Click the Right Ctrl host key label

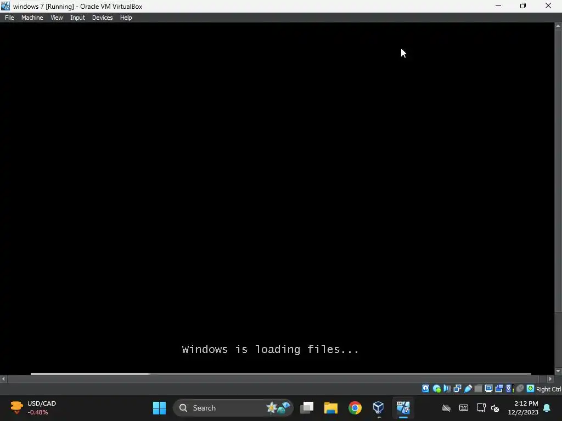(548, 389)
